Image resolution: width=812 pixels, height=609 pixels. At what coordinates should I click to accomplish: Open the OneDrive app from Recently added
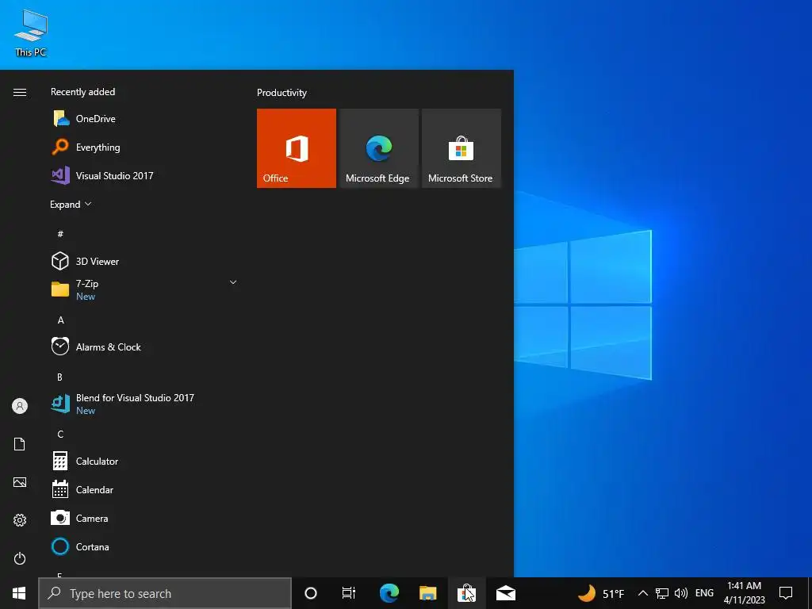tap(145, 119)
